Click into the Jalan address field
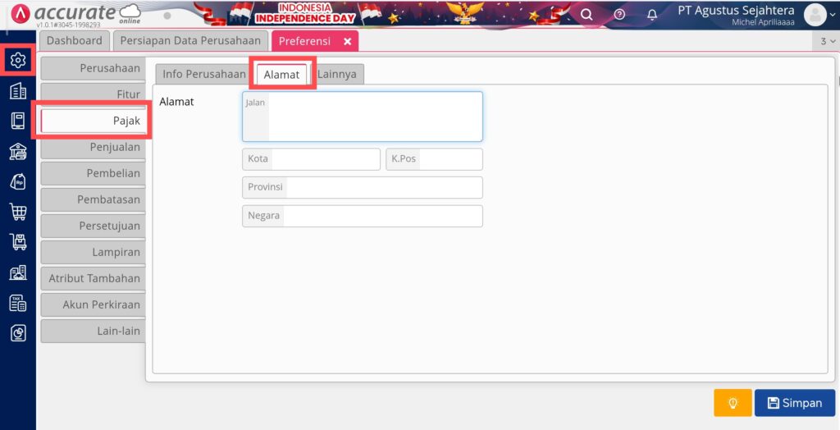840x430 pixels. (374, 117)
